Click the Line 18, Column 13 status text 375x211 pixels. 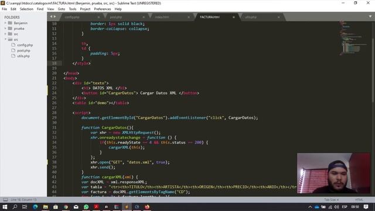[x=23, y=199]
